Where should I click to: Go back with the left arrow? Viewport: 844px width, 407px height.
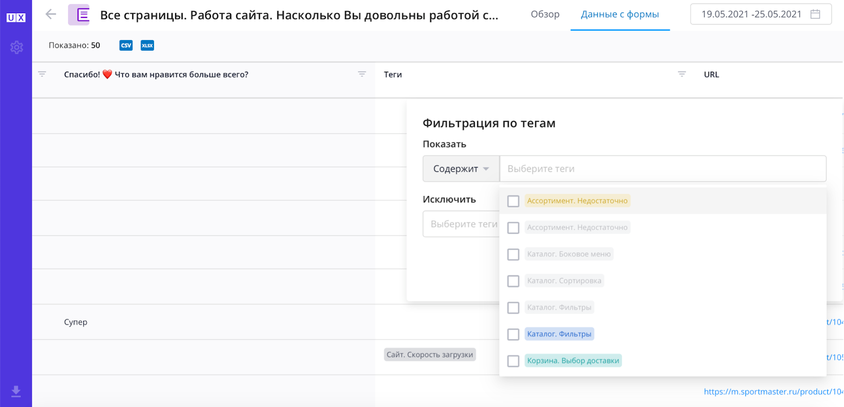(51, 14)
